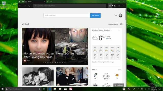Open NBA card more options
Image resolution: width=163 pixels, height=91 pixels.
point(119,70)
